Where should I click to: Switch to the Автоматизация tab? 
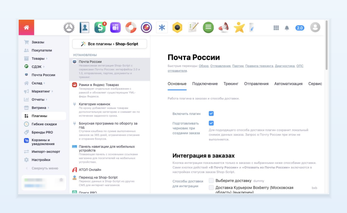pos(288,84)
